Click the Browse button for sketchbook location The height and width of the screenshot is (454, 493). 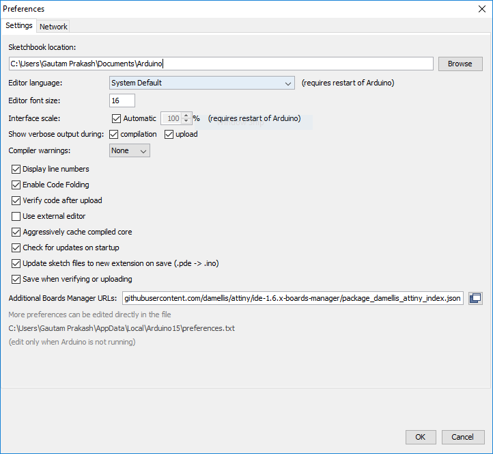tap(460, 64)
